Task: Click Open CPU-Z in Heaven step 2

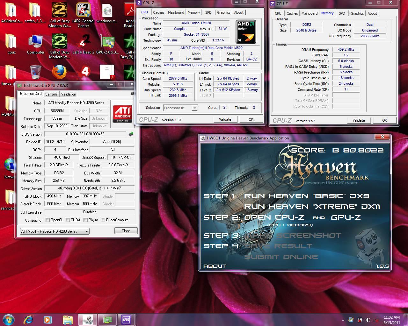Action: click(x=274, y=217)
